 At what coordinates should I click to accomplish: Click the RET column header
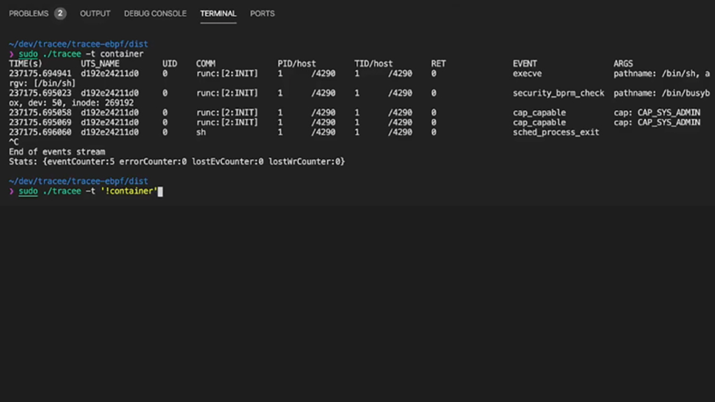438,64
